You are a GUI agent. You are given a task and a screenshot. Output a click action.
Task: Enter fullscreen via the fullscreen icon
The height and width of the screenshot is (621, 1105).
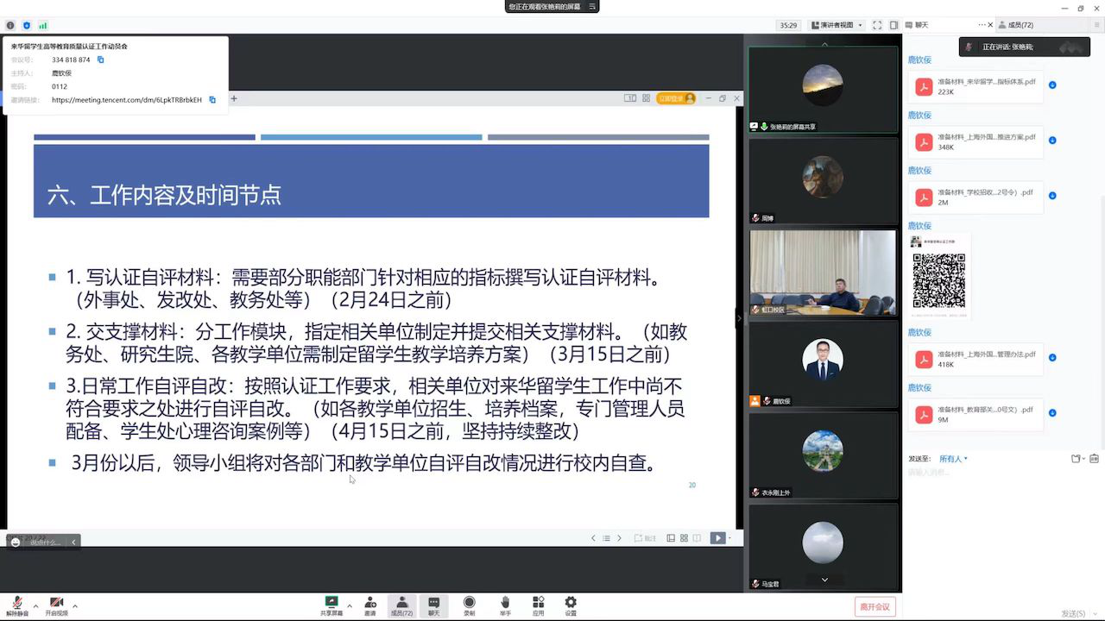tap(877, 25)
